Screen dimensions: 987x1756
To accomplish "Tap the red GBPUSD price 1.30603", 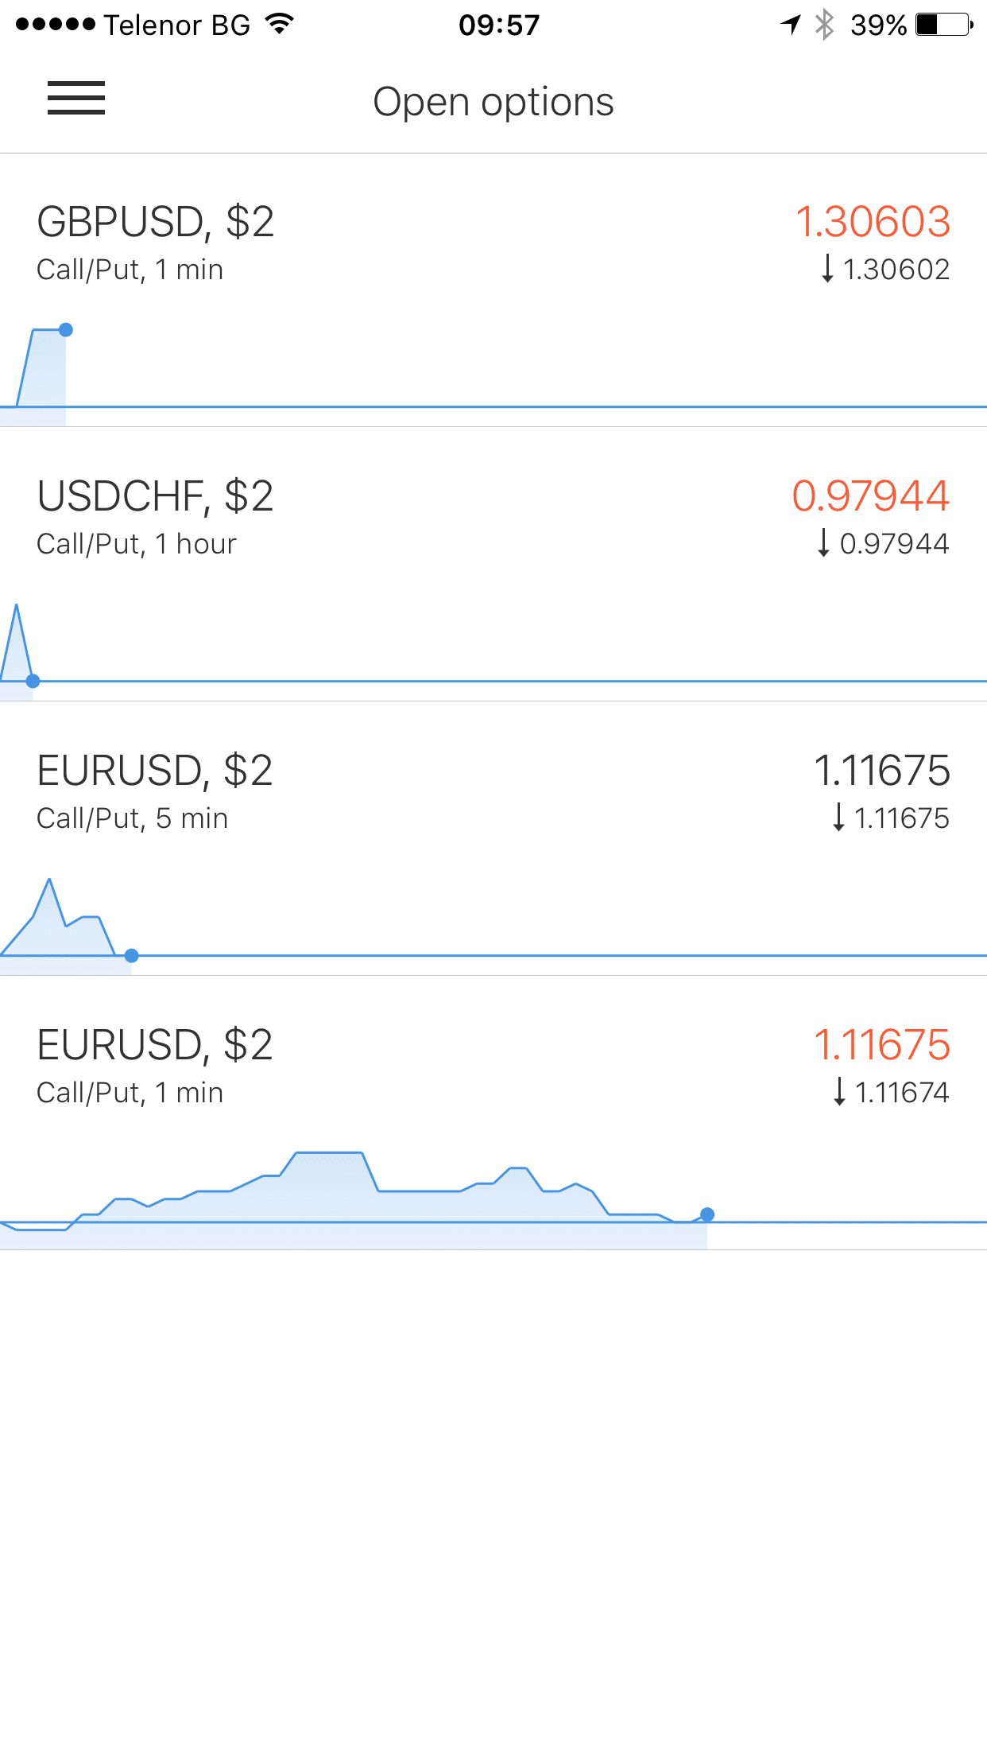I will [x=873, y=222].
